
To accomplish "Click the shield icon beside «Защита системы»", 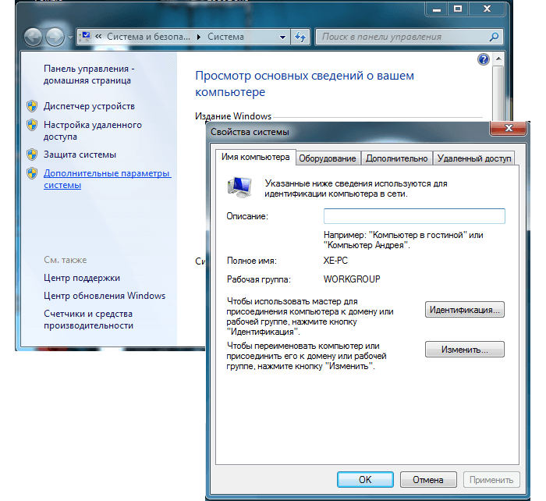I will pyautogui.click(x=32, y=155).
